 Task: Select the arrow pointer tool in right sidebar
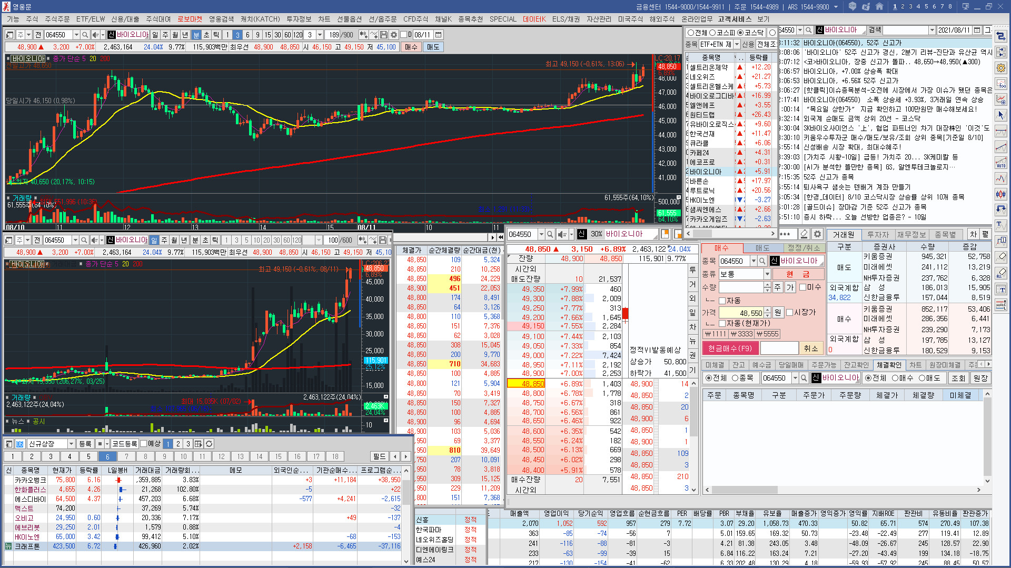(x=1001, y=115)
